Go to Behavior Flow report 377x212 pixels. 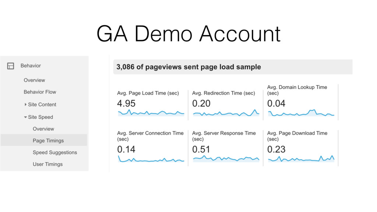40,92
